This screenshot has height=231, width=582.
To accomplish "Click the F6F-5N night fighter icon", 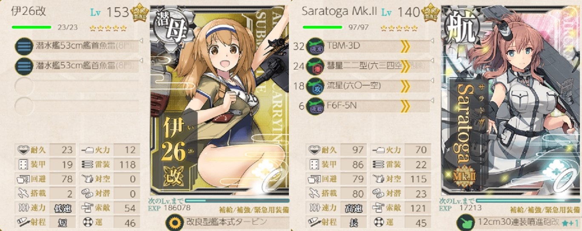I will click(315, 106).
